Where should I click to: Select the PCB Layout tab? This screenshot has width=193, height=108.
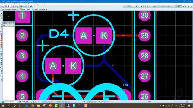[26, 9]
